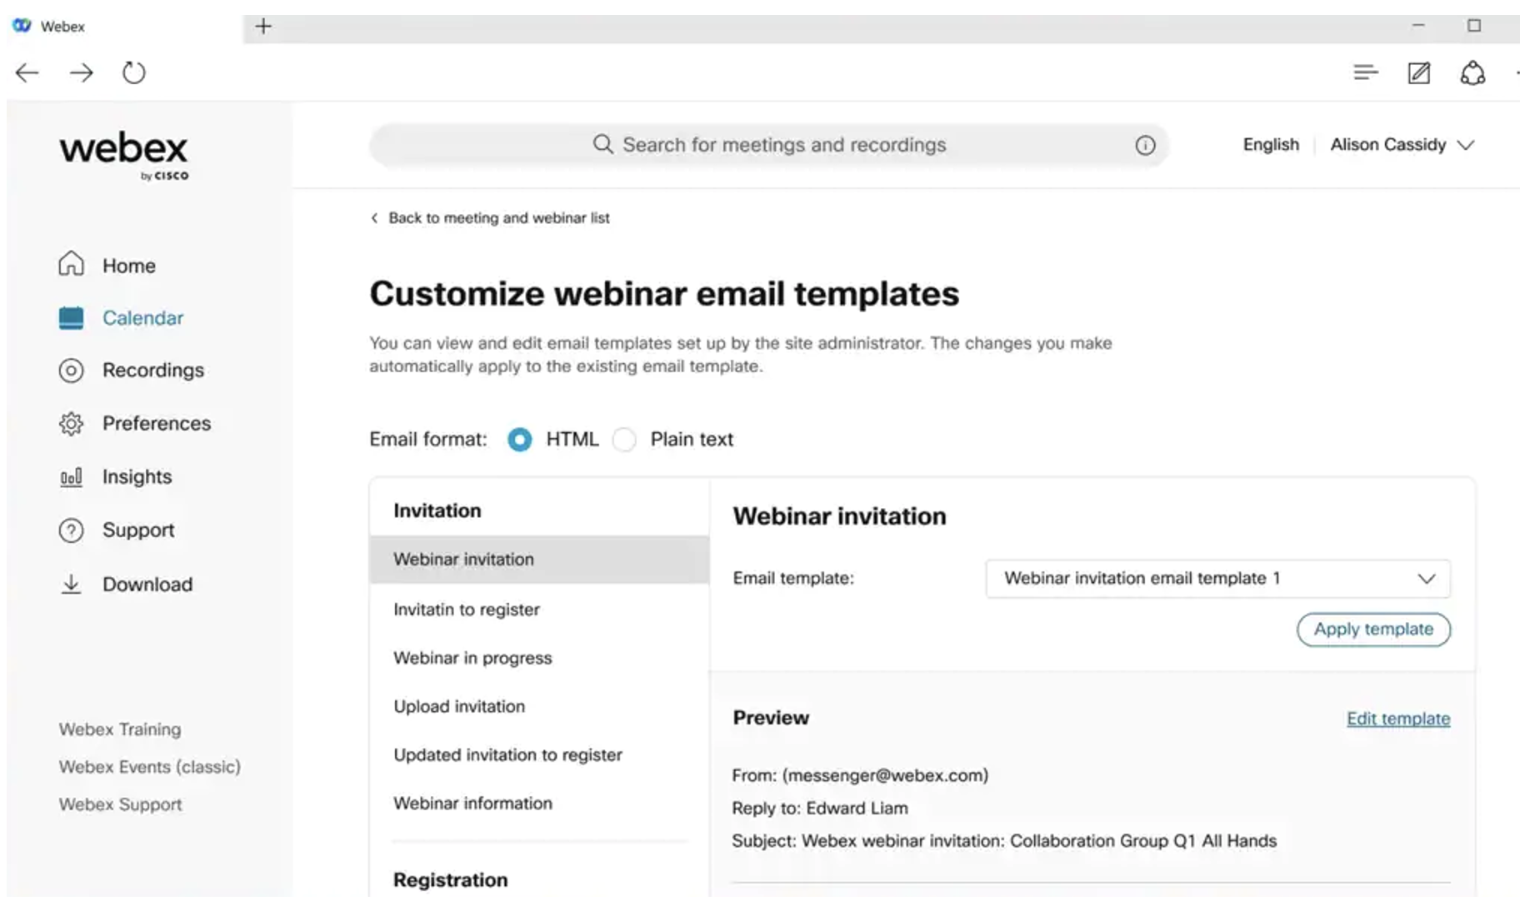Open the English language selector

[x=1271, y=145]
